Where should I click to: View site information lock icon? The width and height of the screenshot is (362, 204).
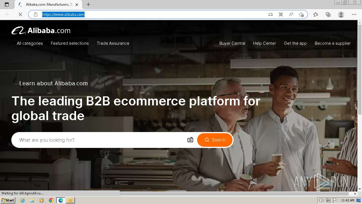[x=36, y=14]
